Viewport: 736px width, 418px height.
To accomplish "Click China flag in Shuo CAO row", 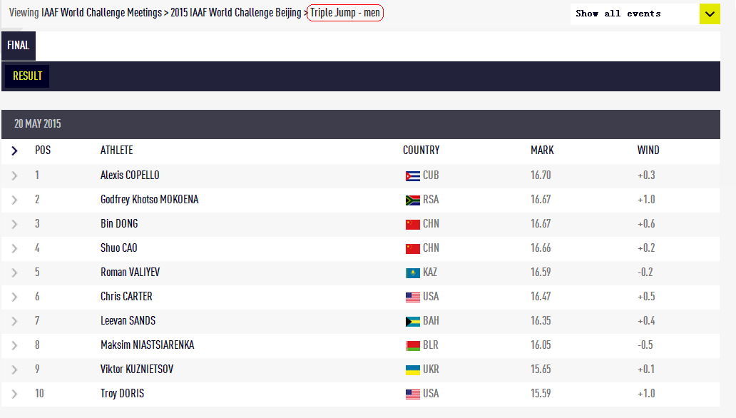I will [x=413, y=249].
